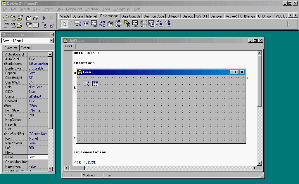Click the Trace Into debug icon
The image size is (299, 184).
click(44, 25)
